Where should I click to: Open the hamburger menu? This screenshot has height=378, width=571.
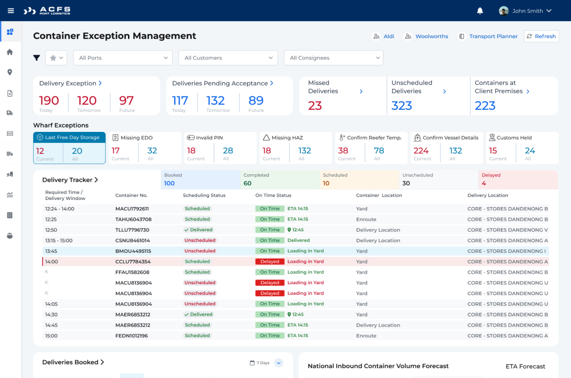click(11, 10)
